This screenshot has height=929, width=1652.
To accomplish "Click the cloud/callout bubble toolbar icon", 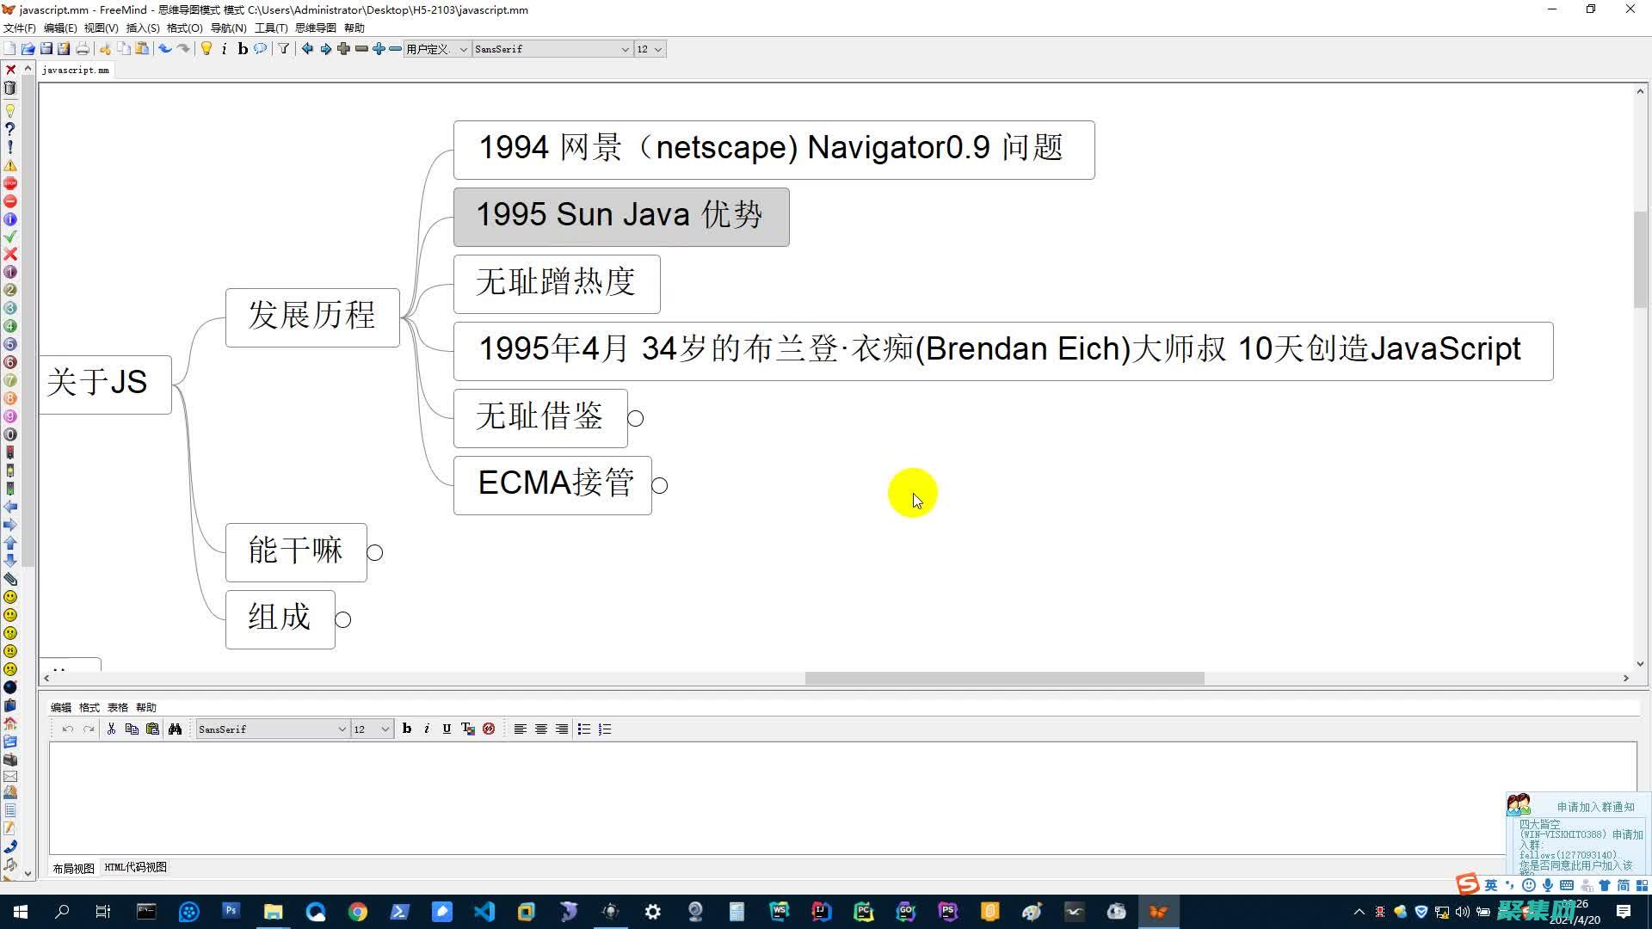I will pyautogui.click(x=261, y=49).
